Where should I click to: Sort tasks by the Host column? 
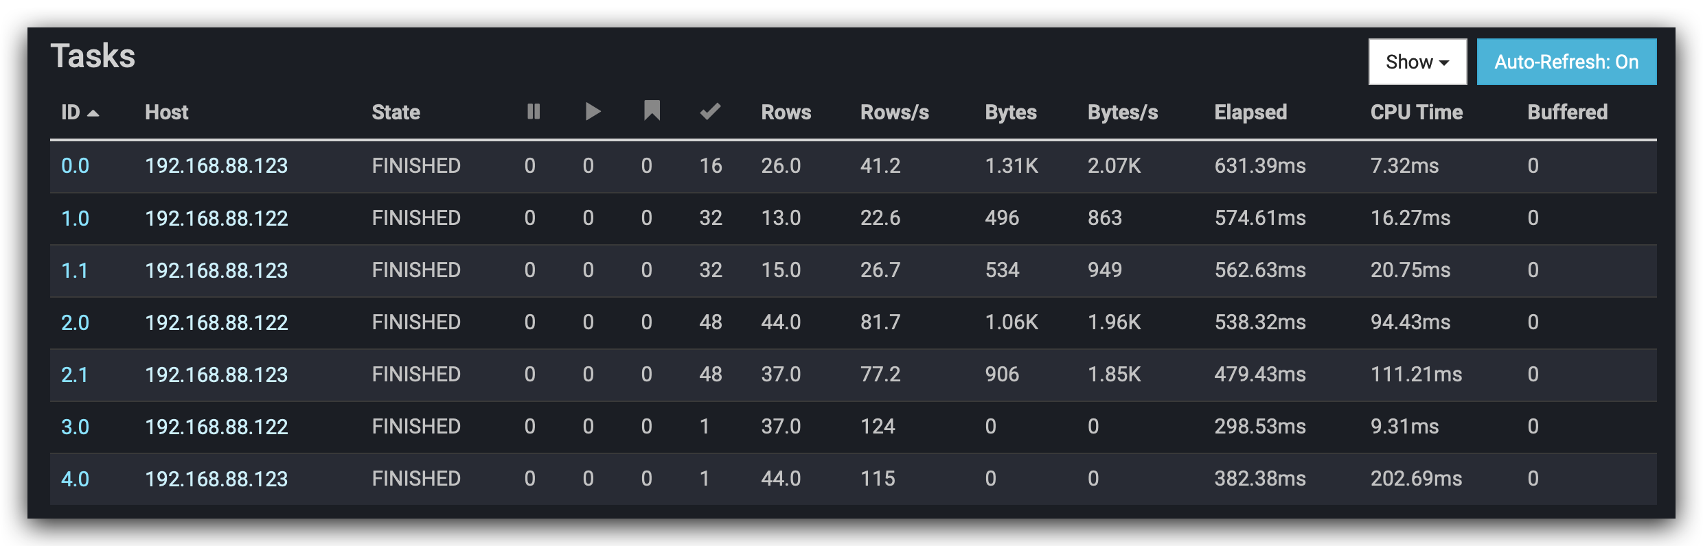pyautogui.click(x=166, y=112)
